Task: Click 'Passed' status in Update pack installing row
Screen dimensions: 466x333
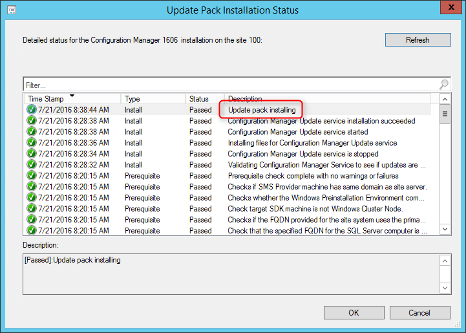Action: [x=200, y=110]
